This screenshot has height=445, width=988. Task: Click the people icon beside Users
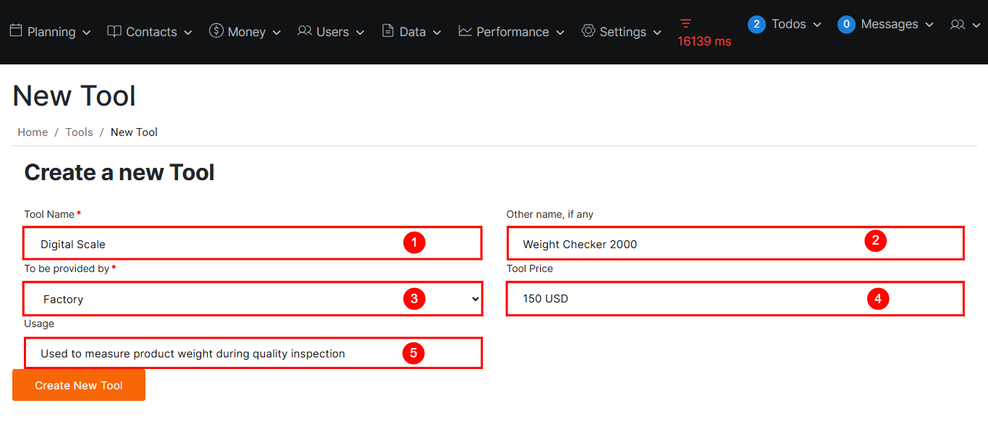tap(305, 31)
